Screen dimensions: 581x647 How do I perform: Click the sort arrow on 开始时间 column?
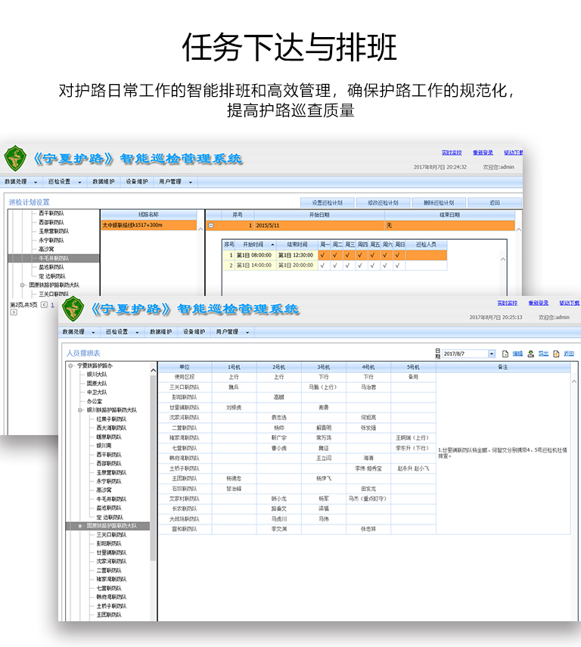tap(272, 244)
